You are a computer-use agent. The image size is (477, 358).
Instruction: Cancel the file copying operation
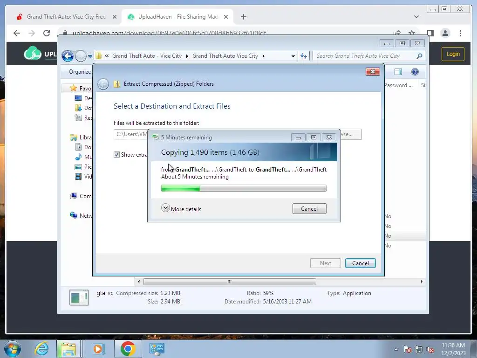pos(309,209)
